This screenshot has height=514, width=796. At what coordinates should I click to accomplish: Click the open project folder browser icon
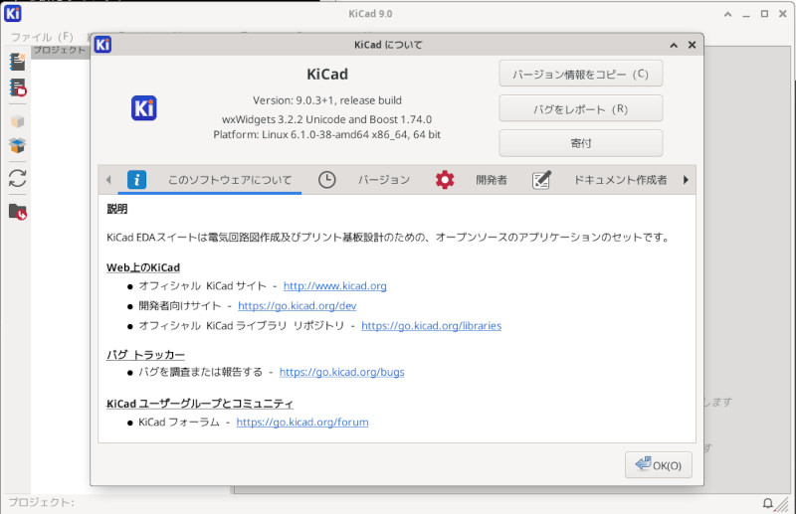click(17, 211)
